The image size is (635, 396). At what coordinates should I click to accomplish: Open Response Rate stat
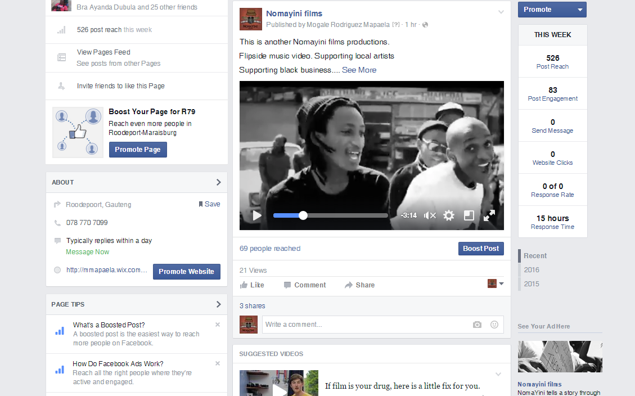552,190
